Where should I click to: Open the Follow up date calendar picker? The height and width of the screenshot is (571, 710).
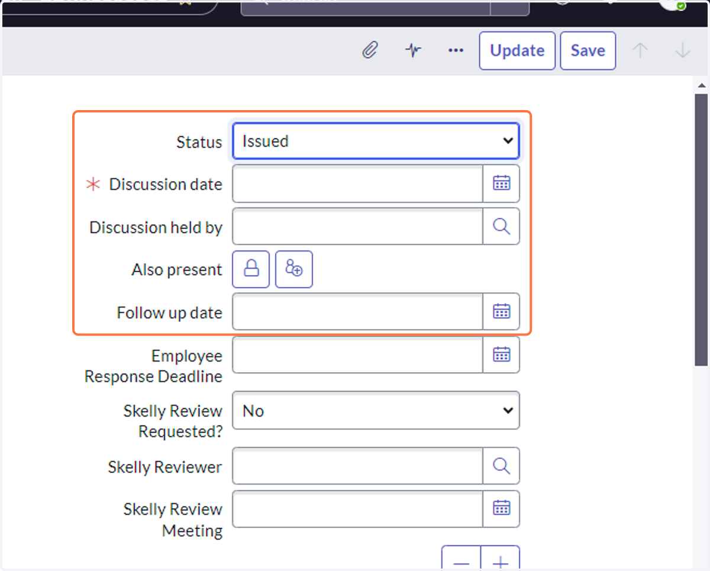501,311
